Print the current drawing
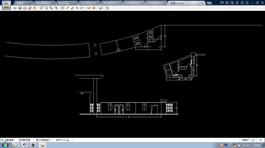Screen dimensions: 265x148 point(25,8)
